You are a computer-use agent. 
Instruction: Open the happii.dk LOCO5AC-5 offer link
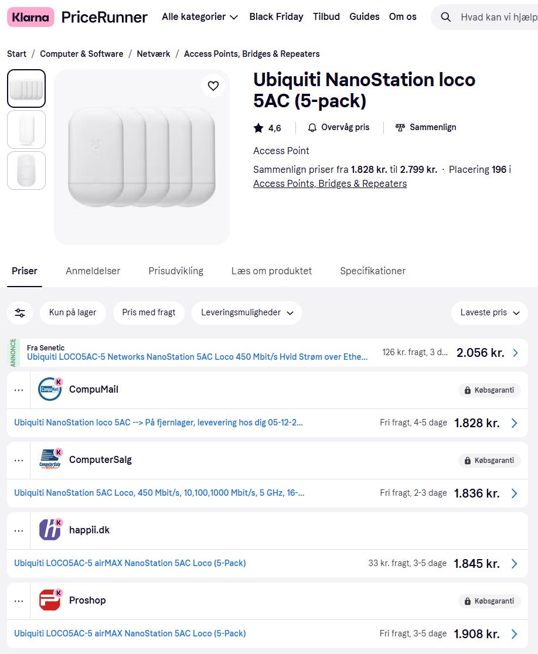130,563
